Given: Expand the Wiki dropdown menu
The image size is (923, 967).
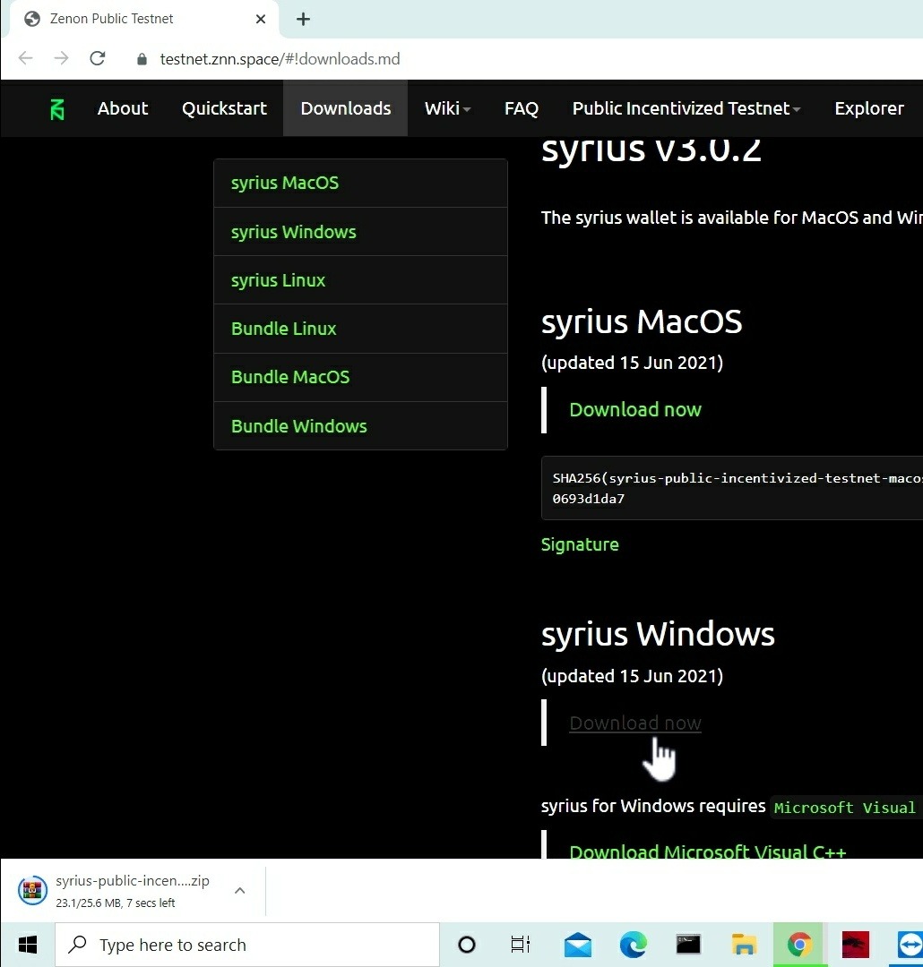Looking at the screenshot, I should (447, 108).
